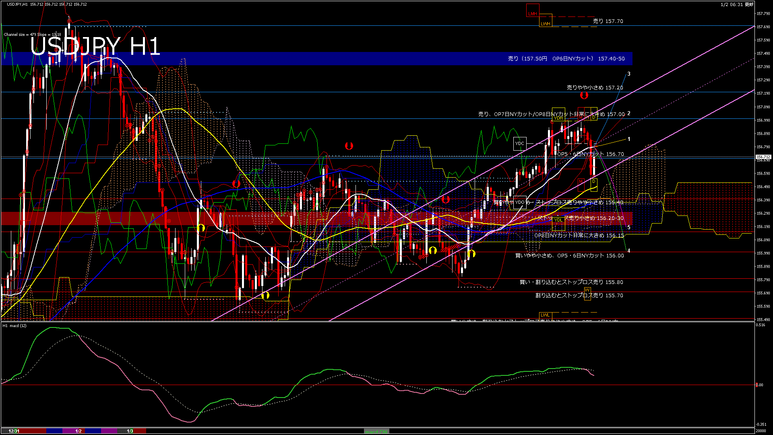Select the orange LWL marker box
The width and height of the screenshot is (773, 435).
point(545,315)
